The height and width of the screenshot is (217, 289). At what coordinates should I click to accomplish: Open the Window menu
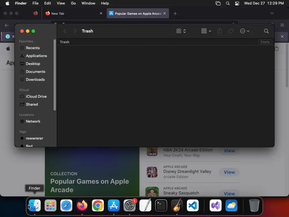[88, 3]
